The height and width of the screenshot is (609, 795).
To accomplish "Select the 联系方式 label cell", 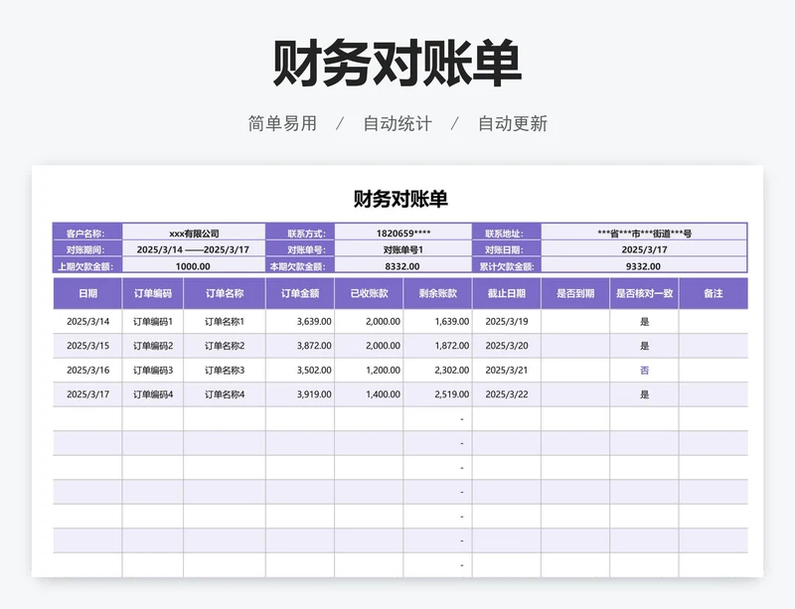I will click(x=300, y=233).
